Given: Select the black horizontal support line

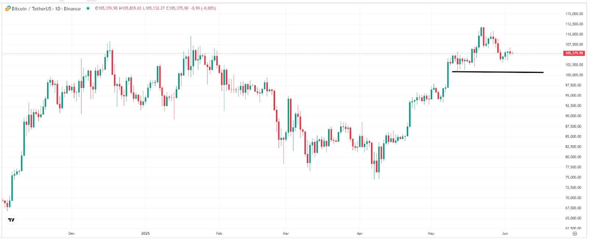Looking at the screenshot, I should pos(497,72).
